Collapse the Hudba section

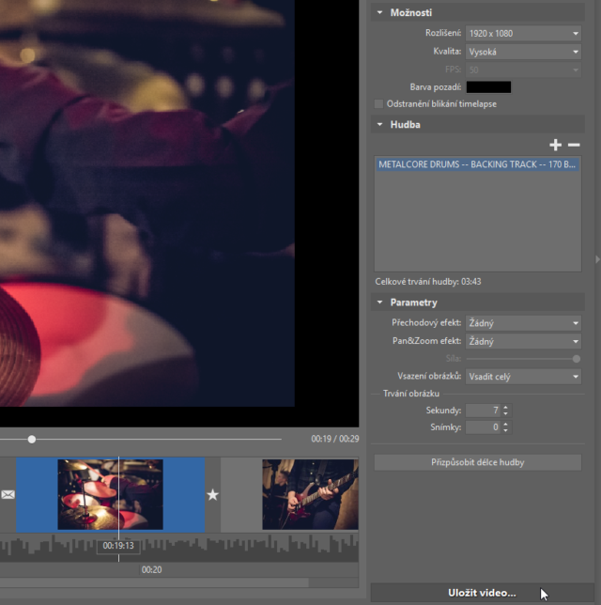click(x=380, y=125)
